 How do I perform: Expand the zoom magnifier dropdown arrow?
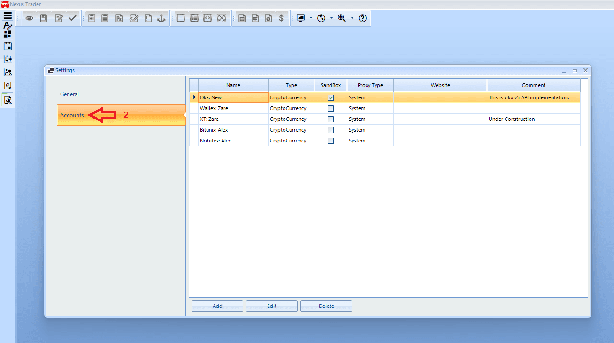click(x=352, y=18)
